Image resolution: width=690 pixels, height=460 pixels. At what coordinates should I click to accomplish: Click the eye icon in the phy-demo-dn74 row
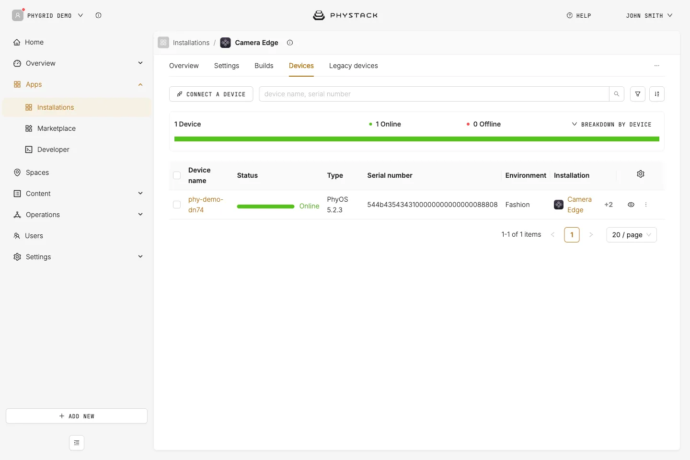(x=631, y=205)
